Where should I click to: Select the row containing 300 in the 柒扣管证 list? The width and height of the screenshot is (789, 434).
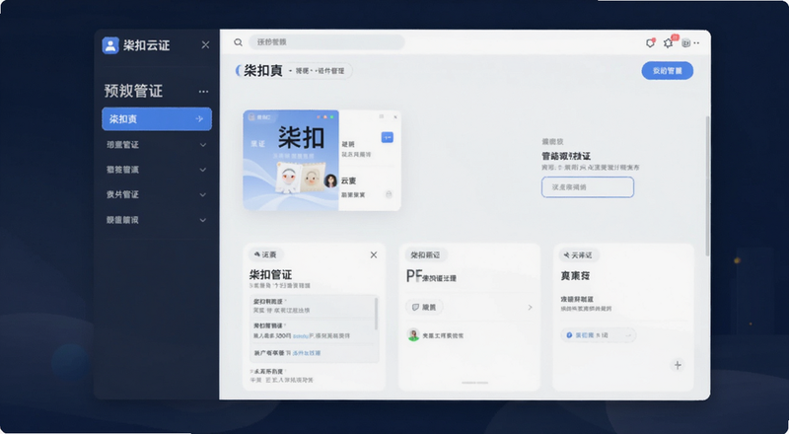[x=312, y=330]
